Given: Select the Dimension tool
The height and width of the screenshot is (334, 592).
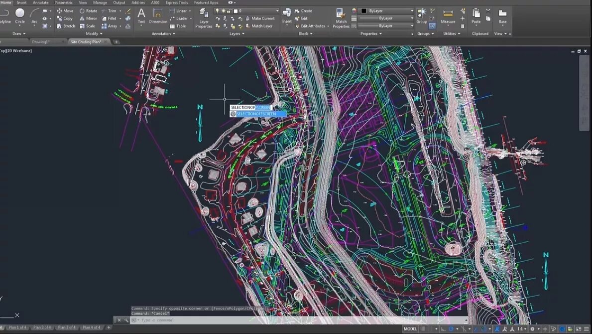Looking at the screenshot, I should [158, 16].
